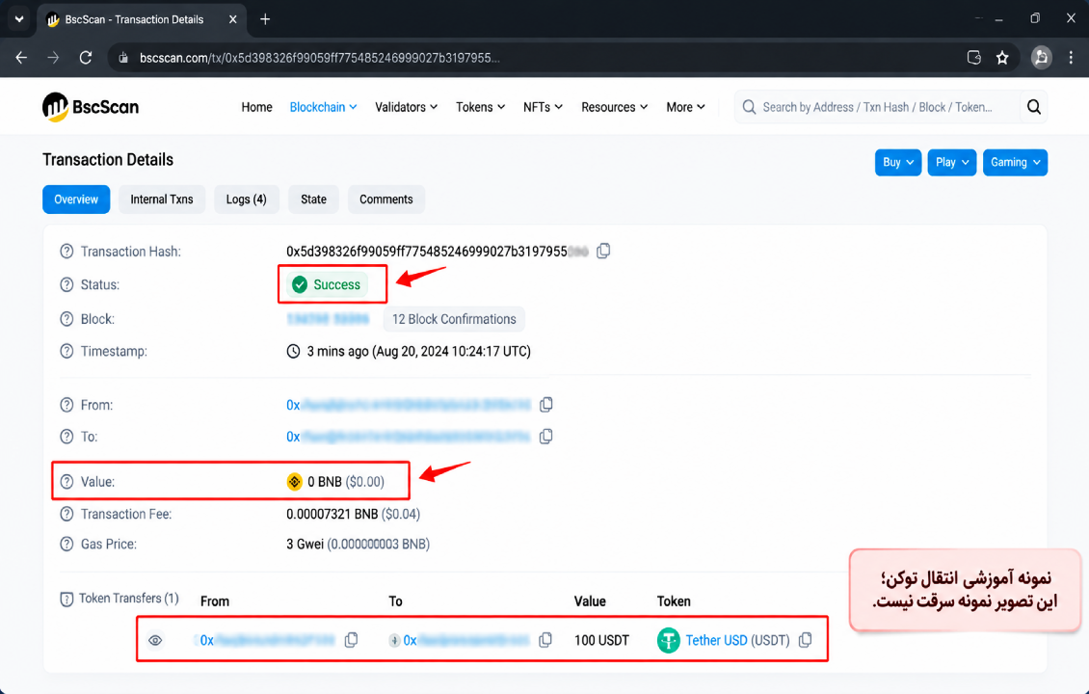Screen dimensions: 1089x694
Task: Copy the Tether USD token address
Action: [805, 640]
